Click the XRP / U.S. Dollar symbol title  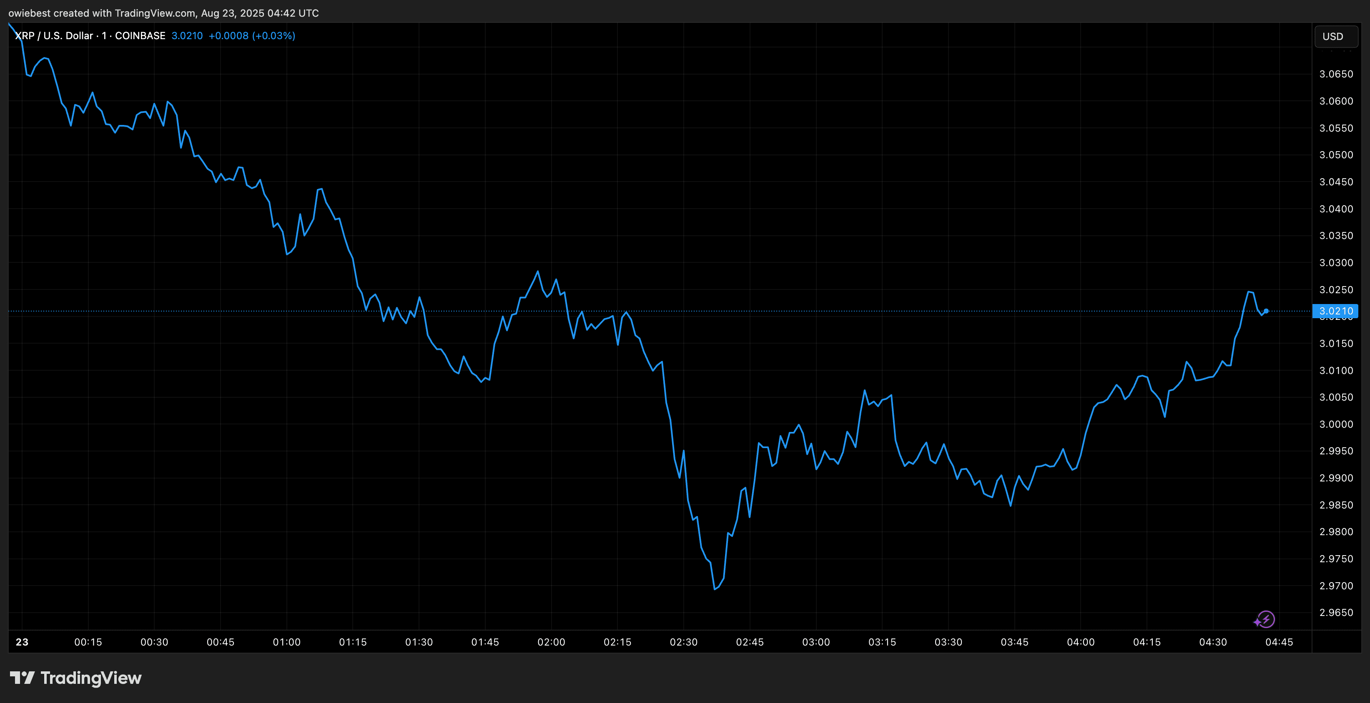pyautogui.click(x=54, y=35)
